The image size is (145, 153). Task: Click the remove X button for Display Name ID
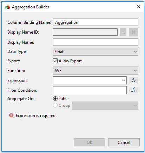[133, 32]
